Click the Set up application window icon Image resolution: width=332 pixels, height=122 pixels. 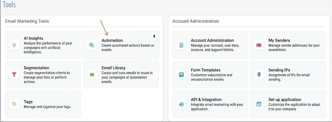259,104
